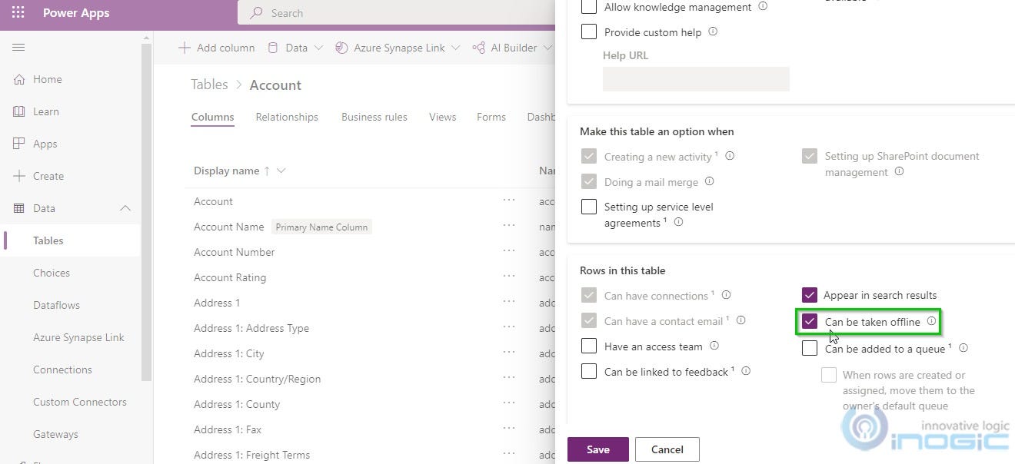Screen dimensions: 1015x464
Task: Check Can be linked to feedback
Action: click(589, 371)
